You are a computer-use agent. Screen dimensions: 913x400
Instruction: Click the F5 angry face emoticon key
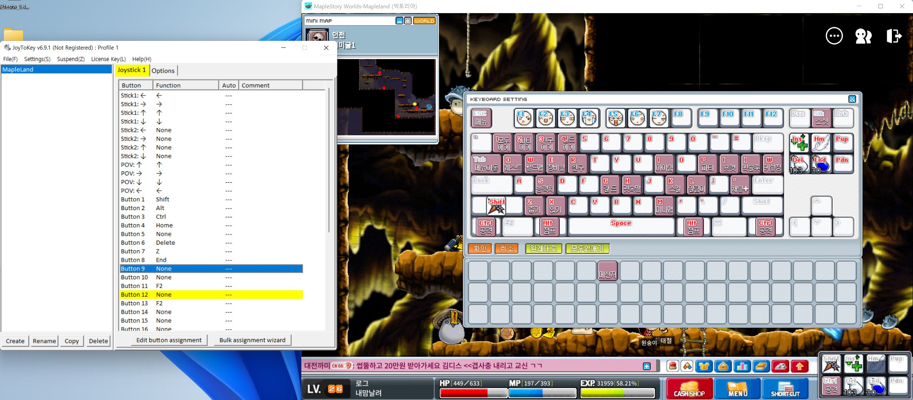[x=616, y=119]
